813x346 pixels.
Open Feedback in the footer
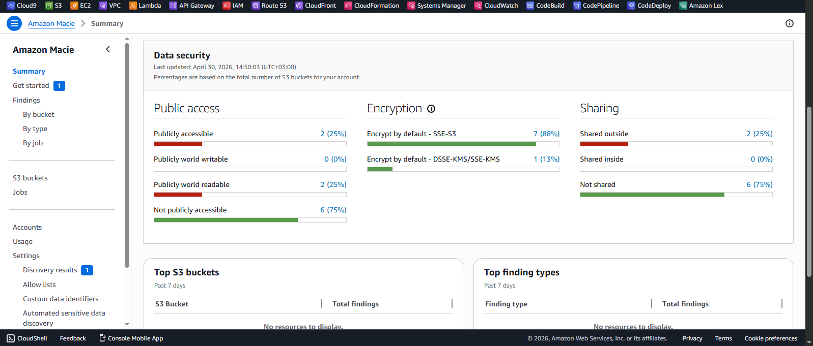[73, 338]
